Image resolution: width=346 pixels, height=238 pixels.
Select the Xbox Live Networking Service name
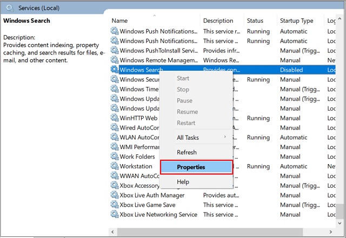[158, 215]
